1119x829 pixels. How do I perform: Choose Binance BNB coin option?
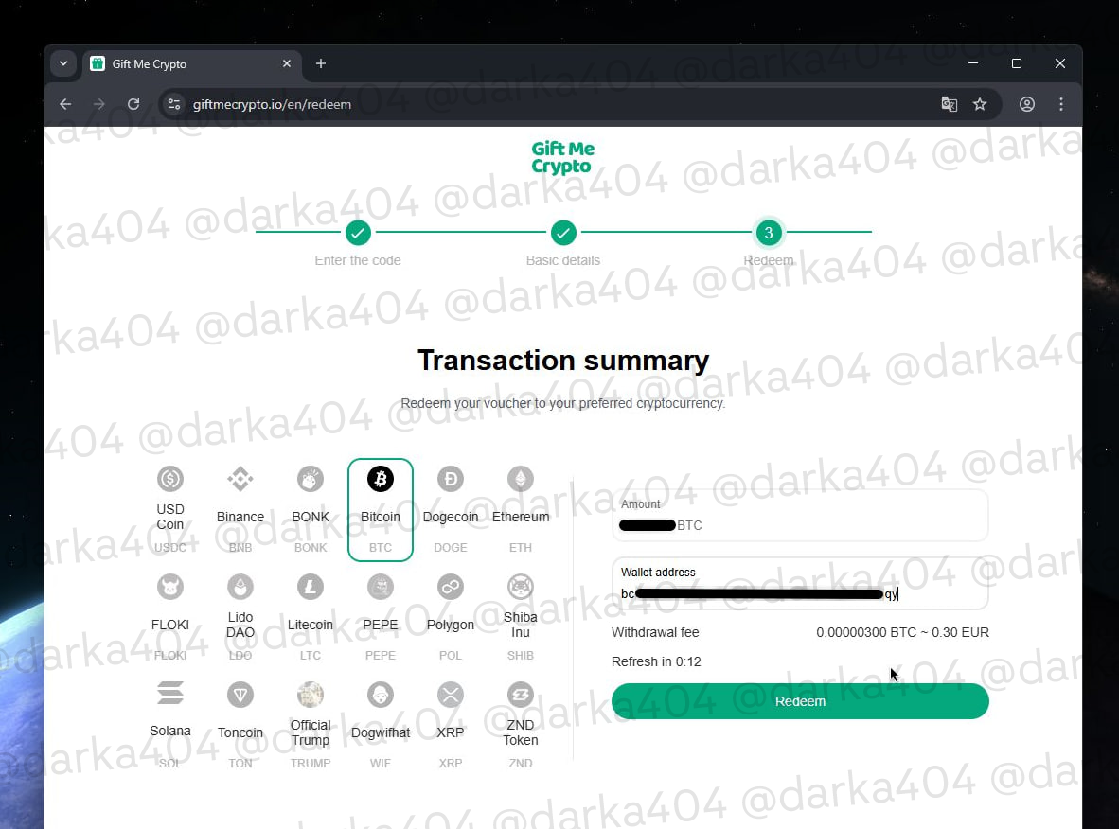point(240,509)
